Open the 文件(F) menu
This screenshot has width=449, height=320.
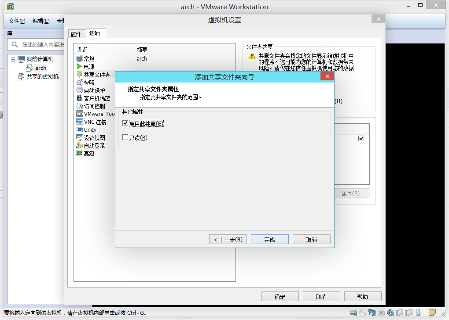17,21
